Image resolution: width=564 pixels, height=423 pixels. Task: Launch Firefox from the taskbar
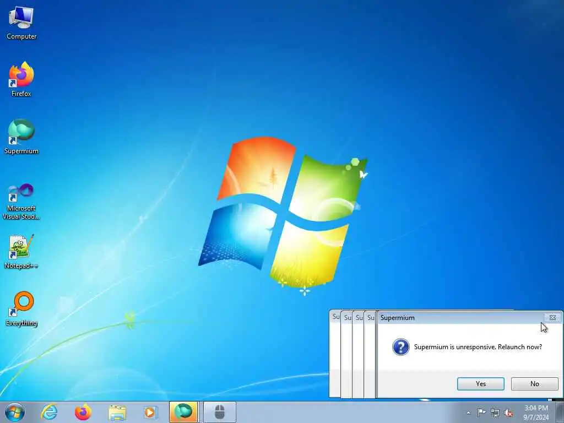[83, 412]
